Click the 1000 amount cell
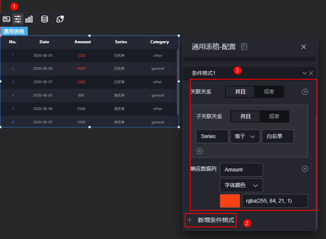 pyautogui.click(x=81, y=122)
